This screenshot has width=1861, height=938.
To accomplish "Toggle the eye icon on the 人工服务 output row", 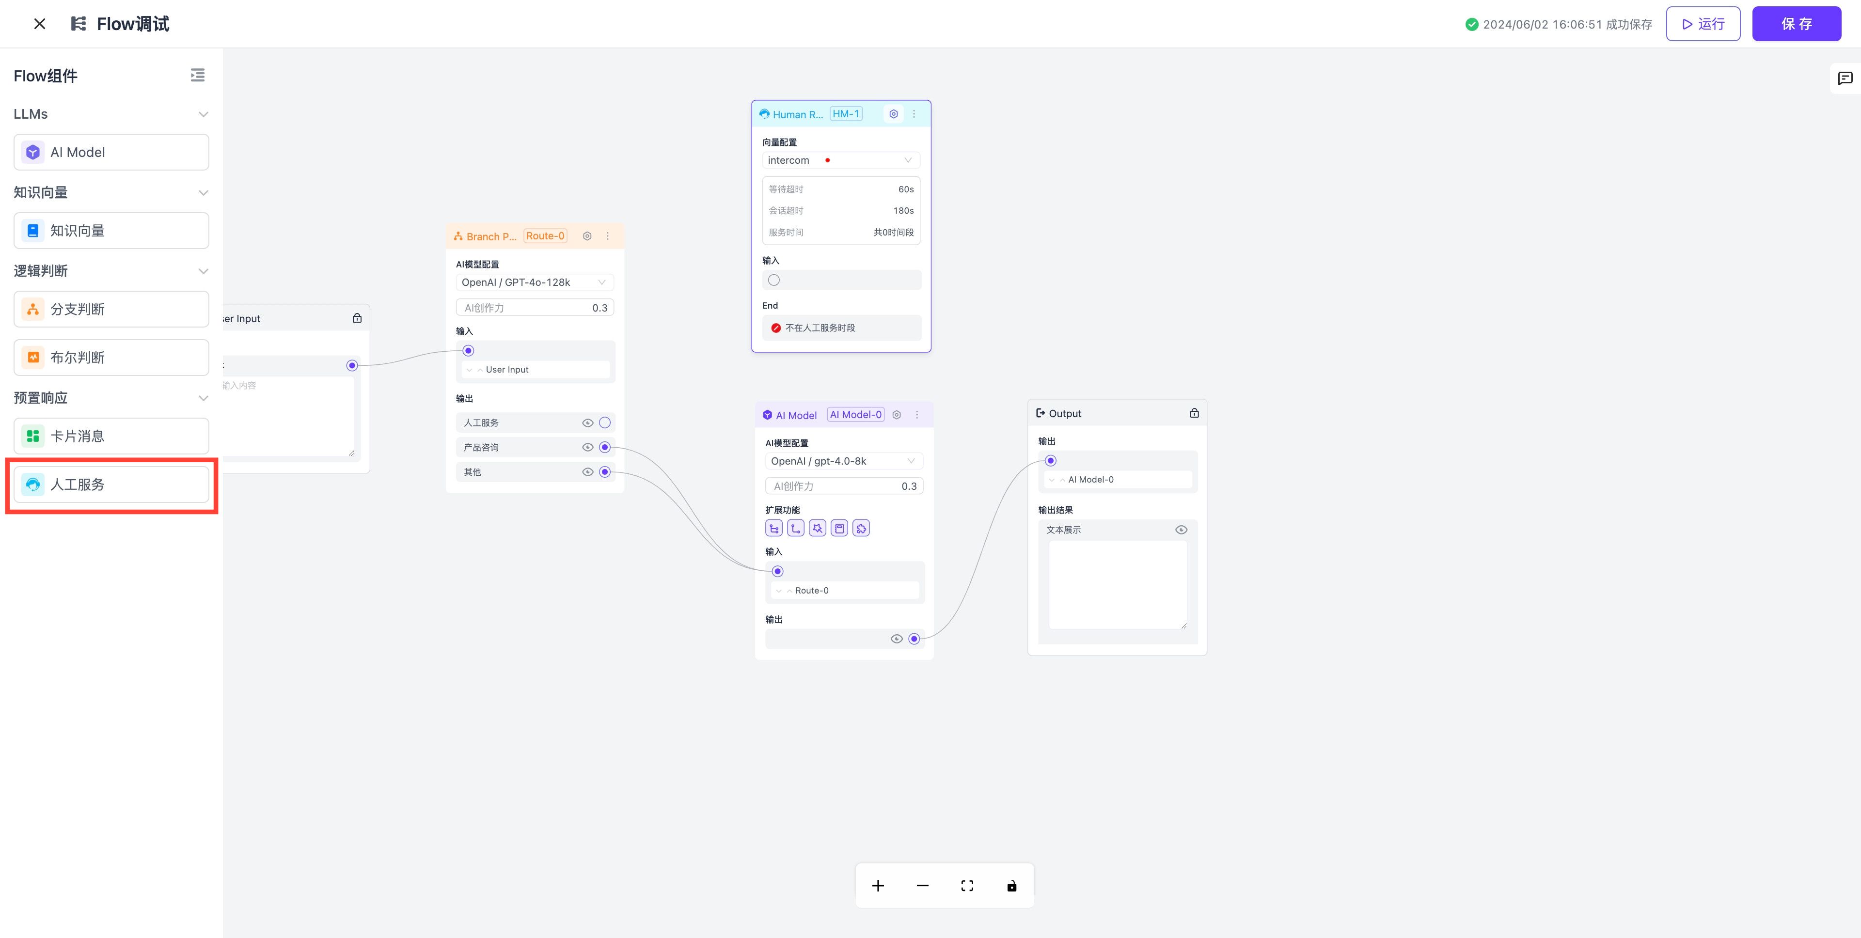I will (x=587, y=423).
